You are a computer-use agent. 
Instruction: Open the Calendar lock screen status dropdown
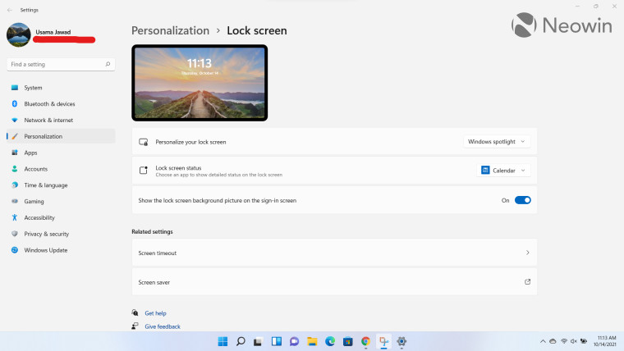point(503,171)
